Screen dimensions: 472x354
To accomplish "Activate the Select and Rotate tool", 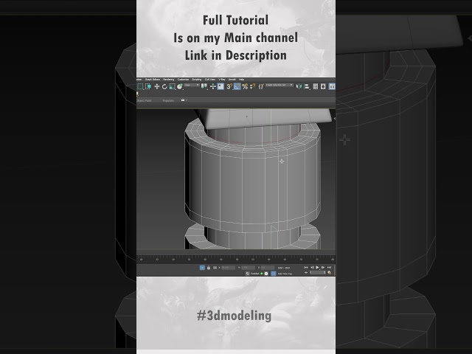I will pos(164,86).
